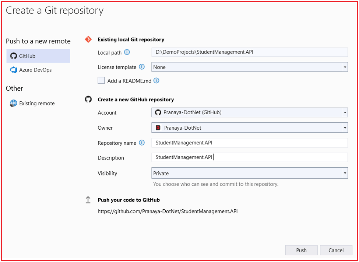
Task: Click the upload arrow icon near push section
Action: [x=88, y=199]
